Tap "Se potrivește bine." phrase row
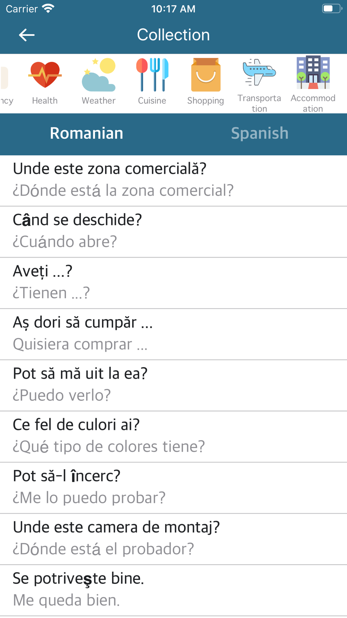Viewport: 347px width, 618px height. point(173,589)
